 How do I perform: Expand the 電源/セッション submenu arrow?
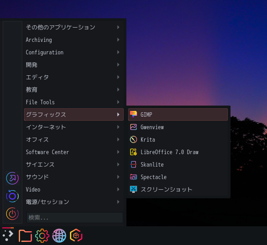click(x=118, y=202)
